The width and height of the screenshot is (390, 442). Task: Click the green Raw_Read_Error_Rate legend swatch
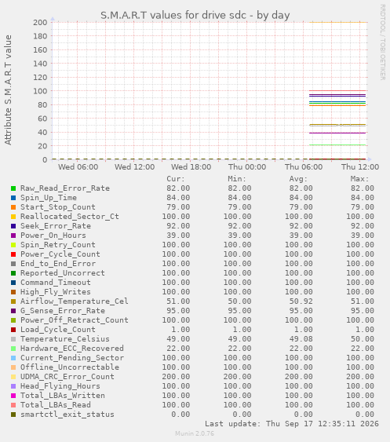point(13,188)
